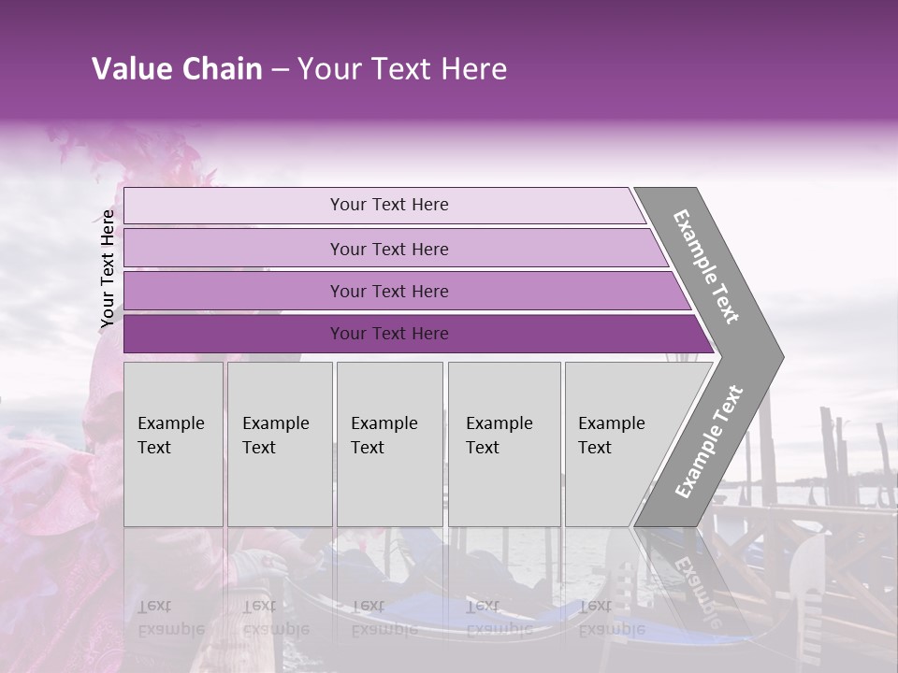Select the mirrored reflection under the fifth box

coord(612,617)
